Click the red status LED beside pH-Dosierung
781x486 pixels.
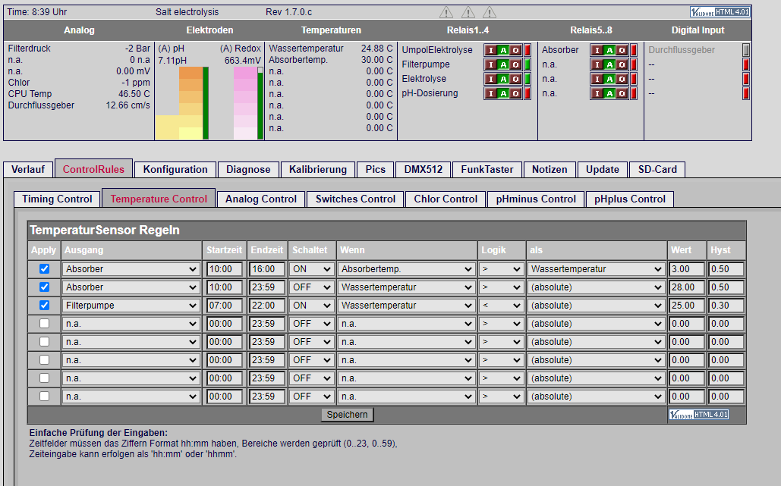pos(527,93)
